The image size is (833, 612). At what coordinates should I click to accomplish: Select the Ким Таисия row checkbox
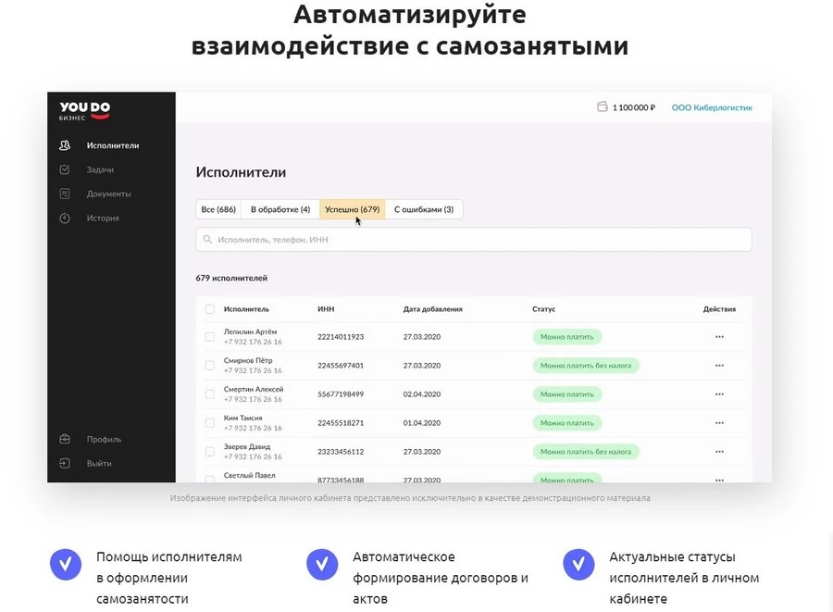tap(210, 423)
